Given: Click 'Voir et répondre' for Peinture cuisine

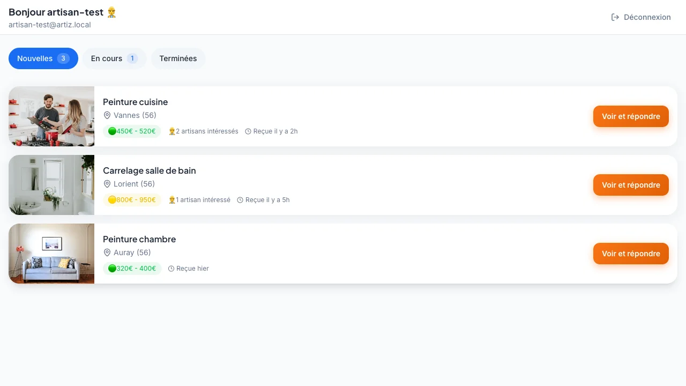Looking at the screenshot, I should pyautogui.click(x=631, y=116).
